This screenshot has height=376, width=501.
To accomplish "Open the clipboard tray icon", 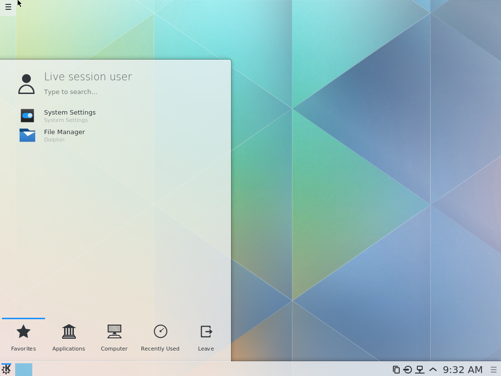I will pyautogui.click(x=396, y=370).
